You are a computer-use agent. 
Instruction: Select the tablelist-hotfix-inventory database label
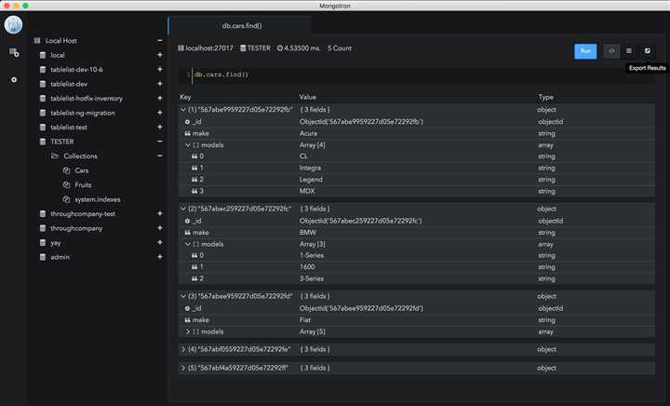87,99
